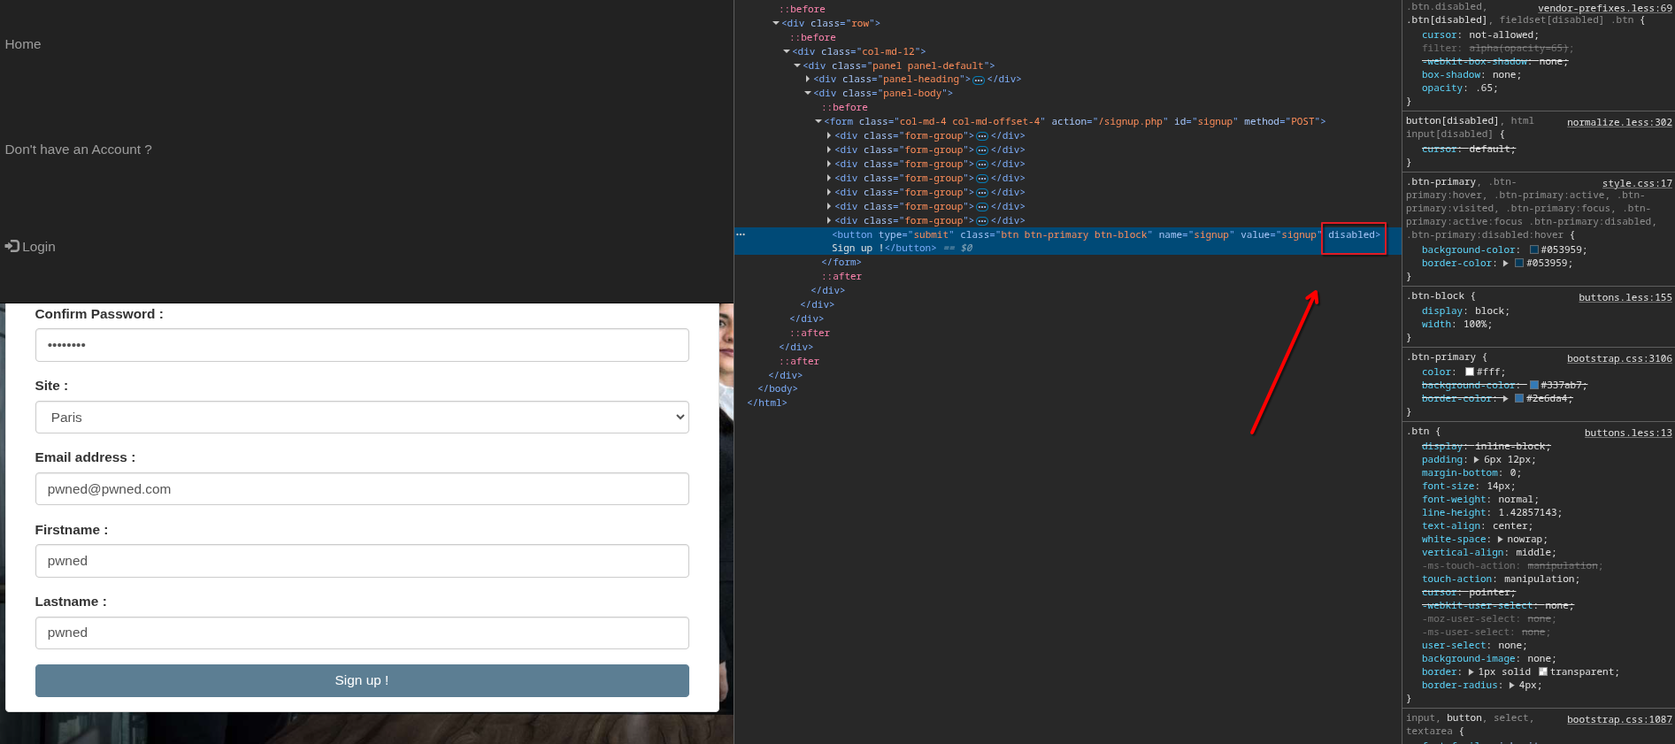Collapse the div class="row" node
Screen dimensions: 1675x744
[x=776, y=23]
